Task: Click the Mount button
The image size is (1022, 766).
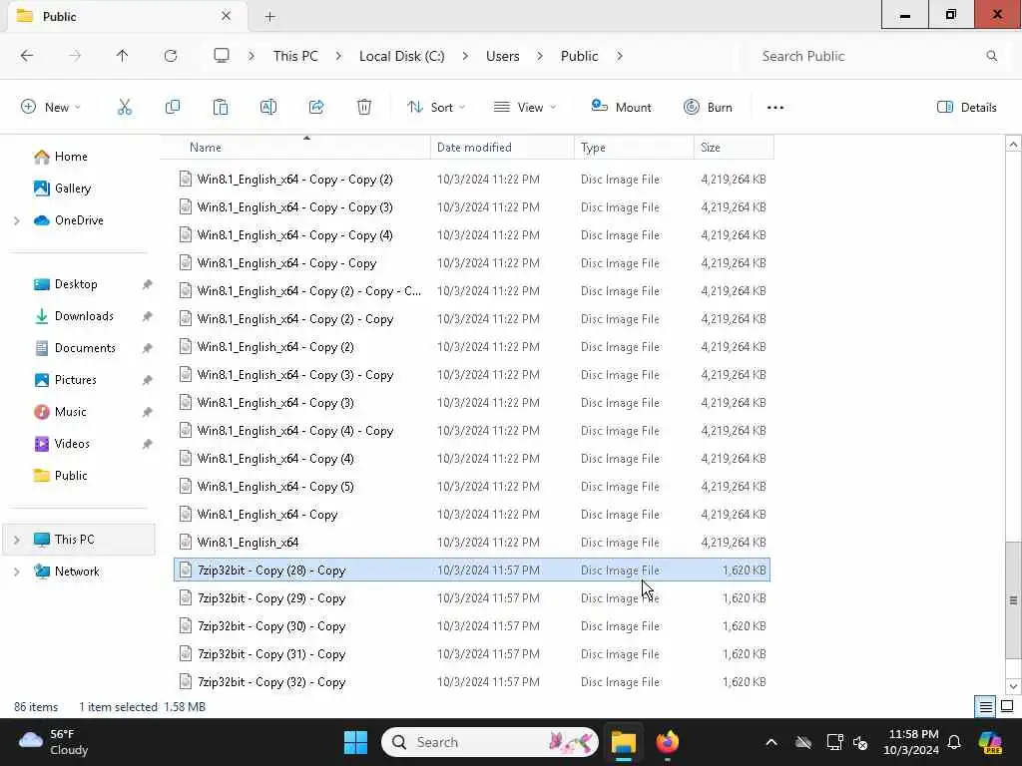Action: 621,108
